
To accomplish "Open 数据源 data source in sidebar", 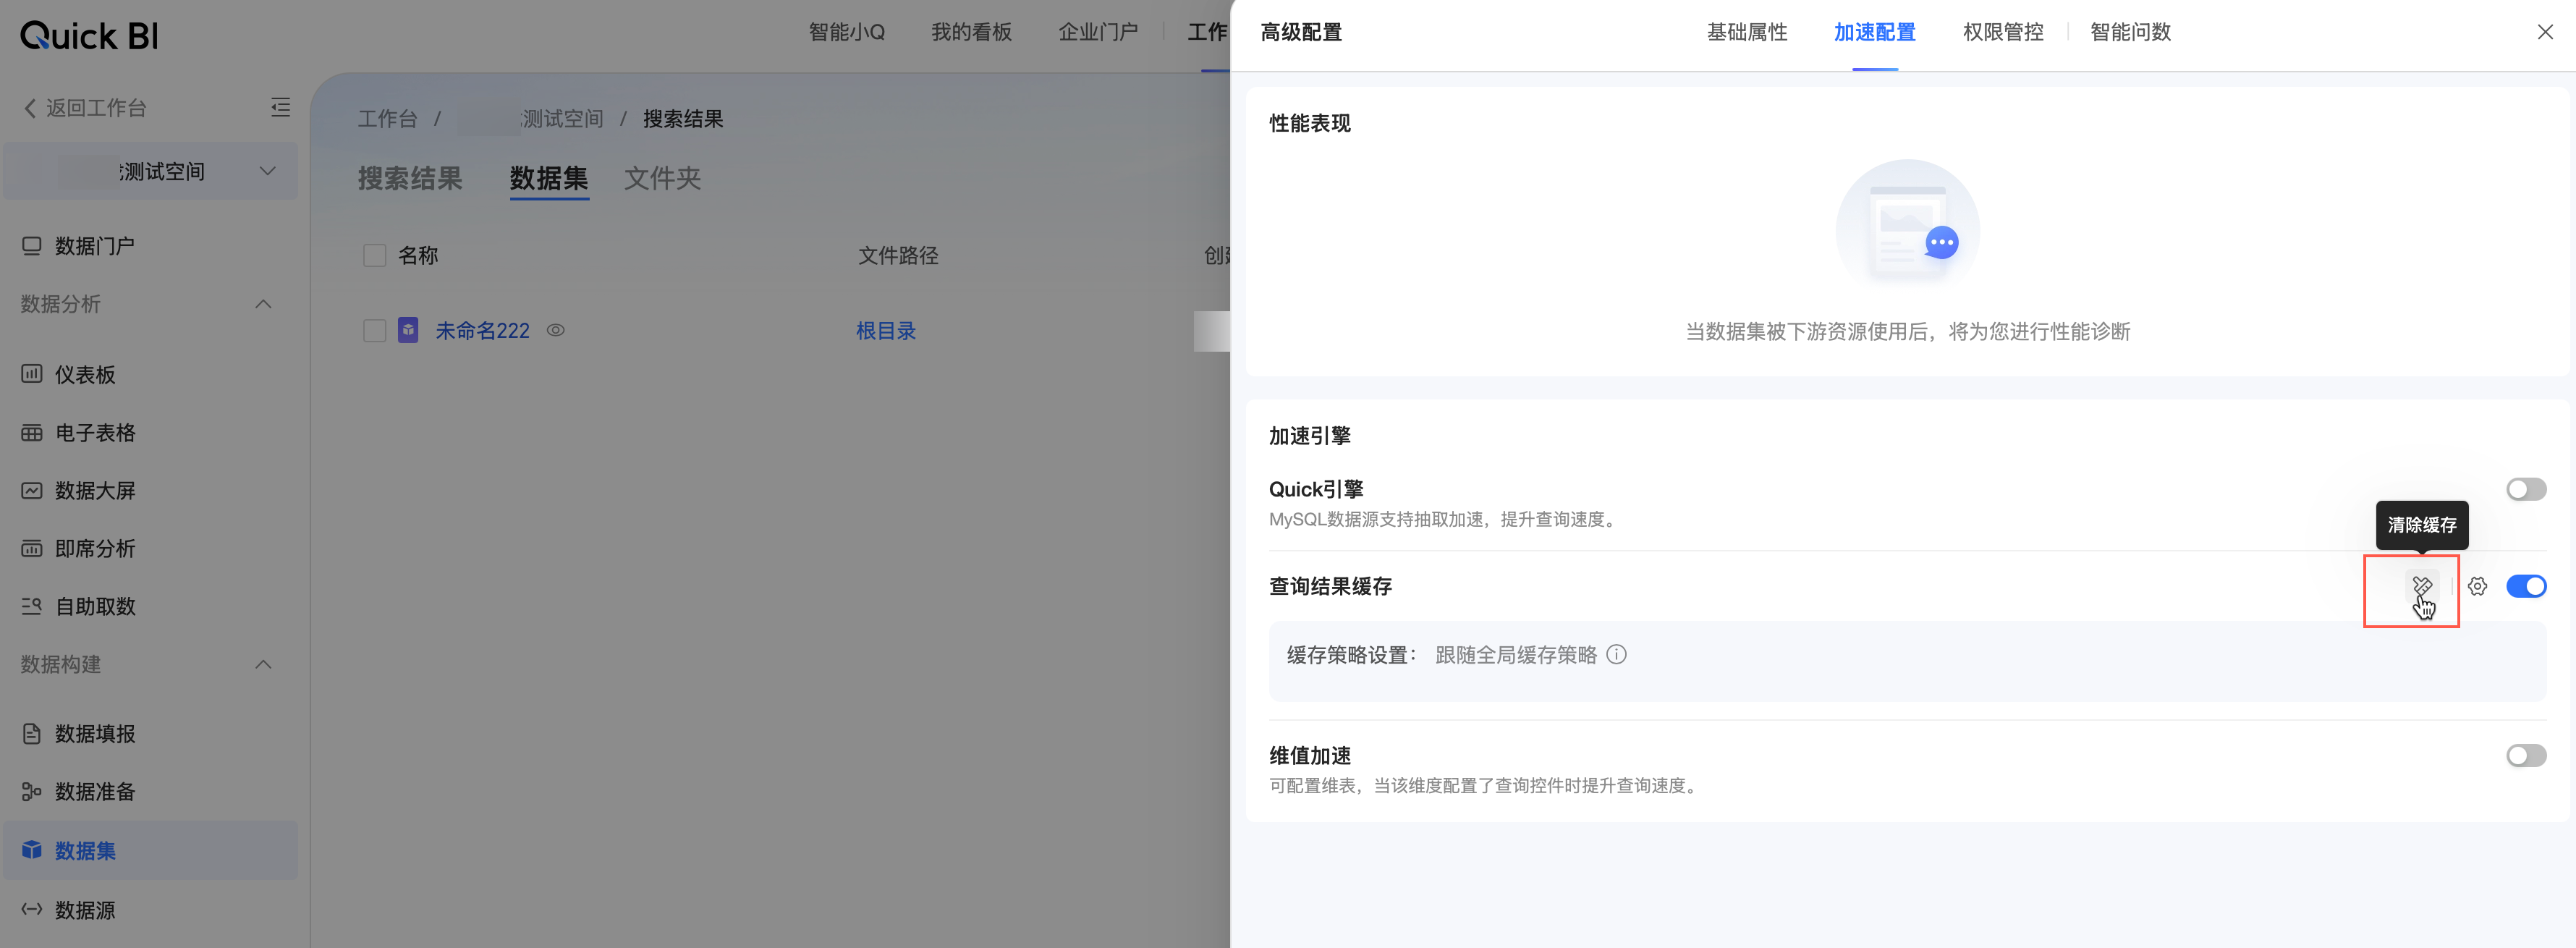I will click(x=84, y=910).
